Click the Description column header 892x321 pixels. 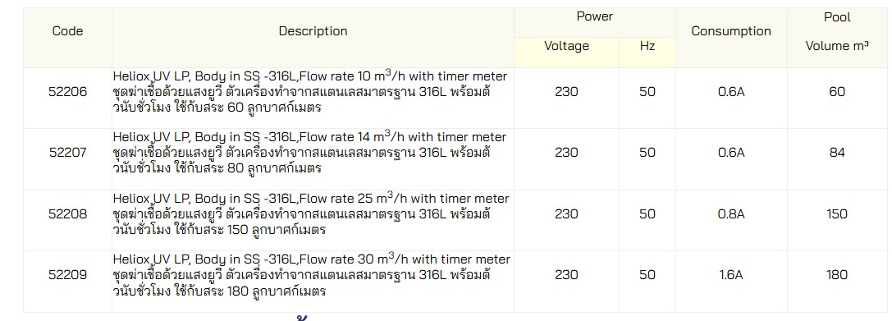pos(313,30)
